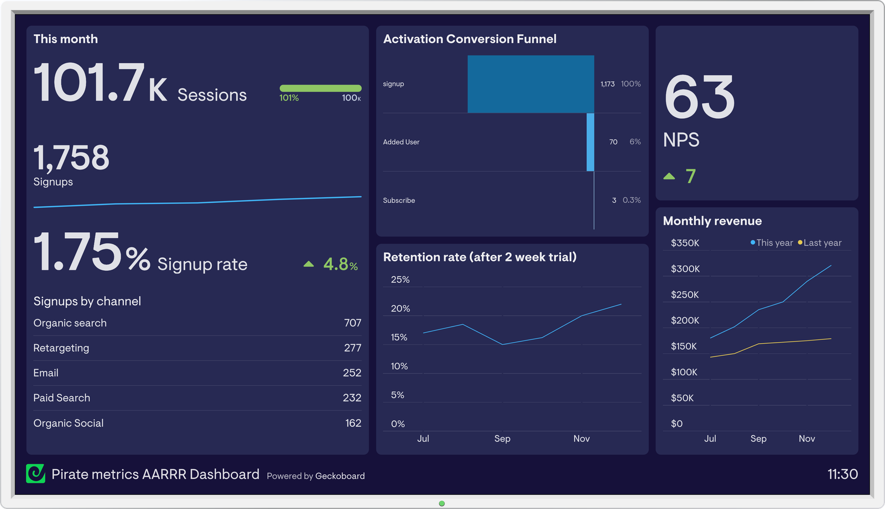Screen dimensions: 885x509
Task: Open the Activation Conversion Funnel panel title
Action: point(470,39)
